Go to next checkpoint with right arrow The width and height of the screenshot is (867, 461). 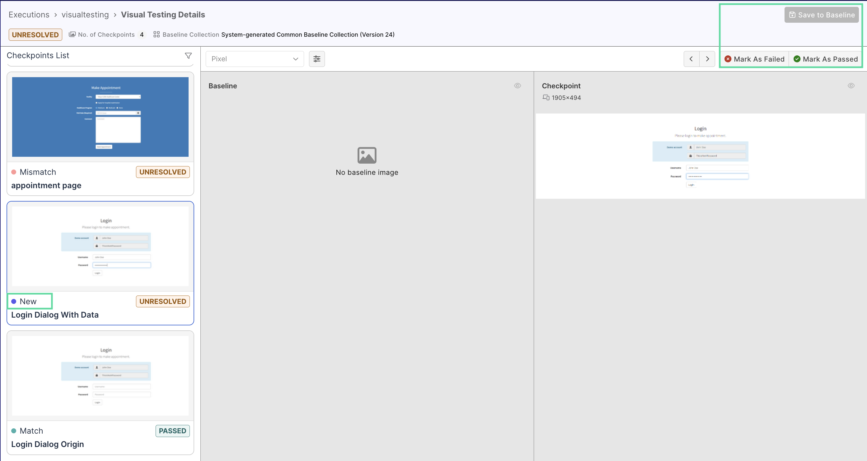[x=707, y=58]
